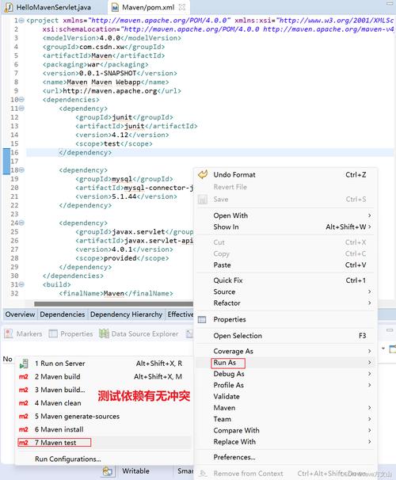Click the Properties icon in context menu

pyautogui.click(x=202, y=319)
